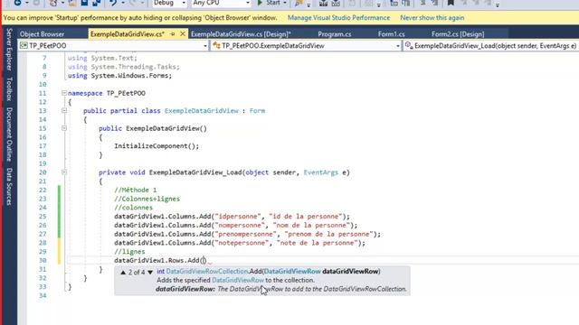Open the TP_PEetPOO project navigation dropdown
This screenshot has height=325, width=579.
205,46
